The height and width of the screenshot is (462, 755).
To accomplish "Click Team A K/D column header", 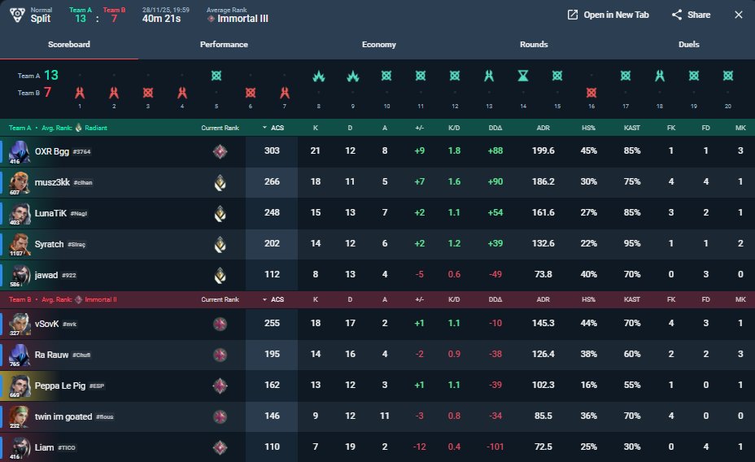I will (x=454, y=128).
